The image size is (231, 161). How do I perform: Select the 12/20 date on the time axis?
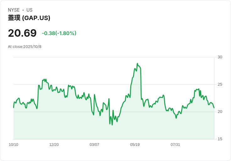tap(54, 145)
